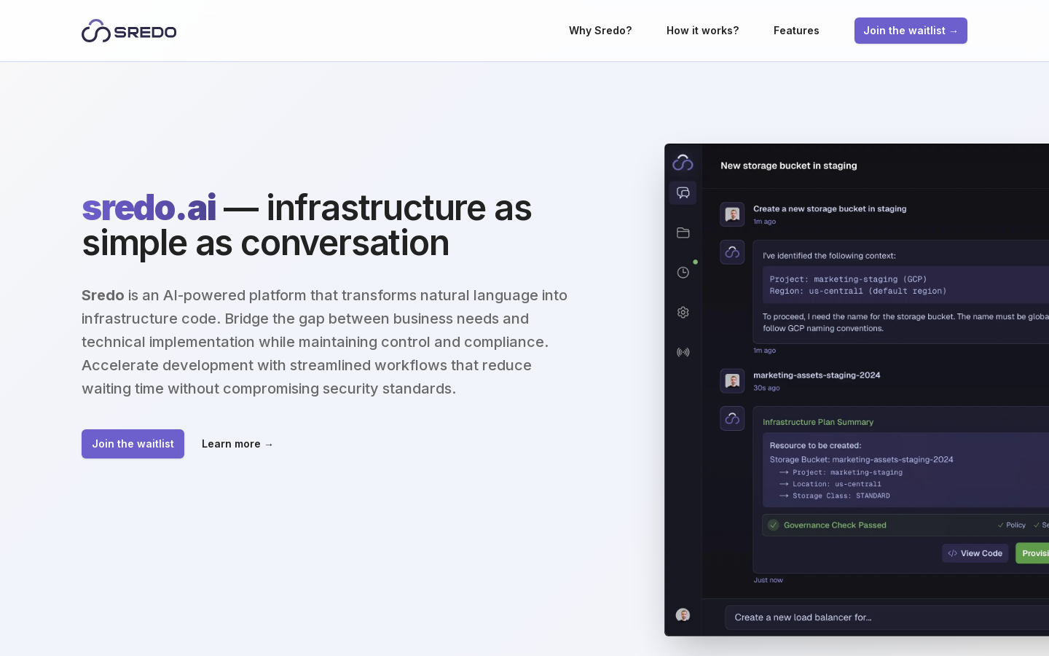
Task: Click the Location: us-central1 line
Action: [x=830, y=484]
